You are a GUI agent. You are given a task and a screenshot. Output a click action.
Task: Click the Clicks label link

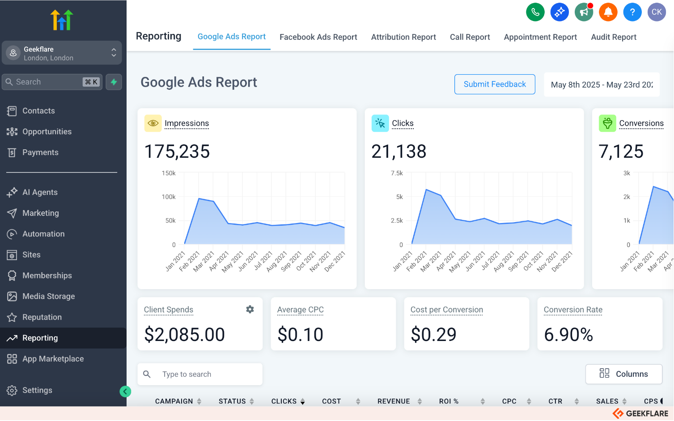(403, 123)
